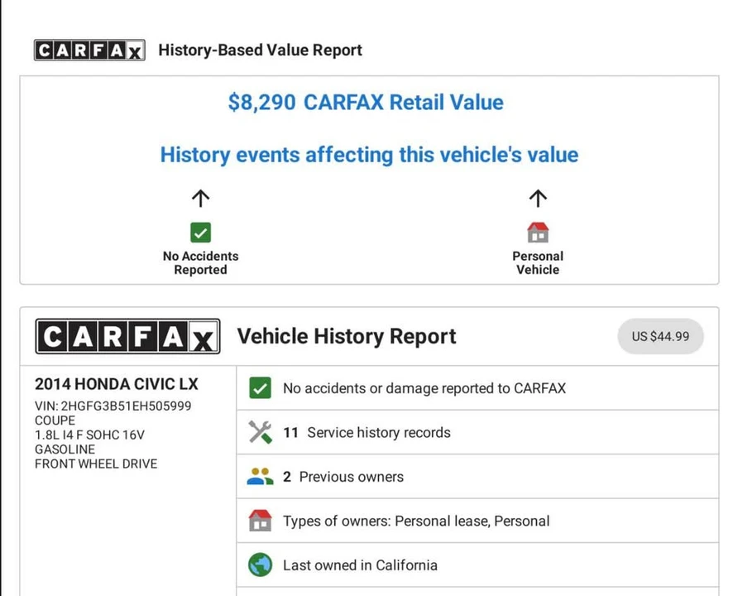This screenshot has height=596, width=733.
Task: Click the US $44.99 price button
Action: 660,336
